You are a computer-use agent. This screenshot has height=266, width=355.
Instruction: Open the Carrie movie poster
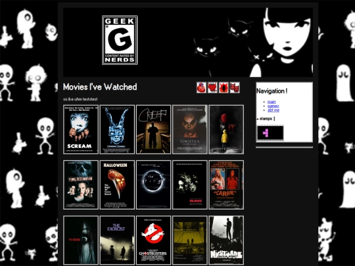[226, 185]
